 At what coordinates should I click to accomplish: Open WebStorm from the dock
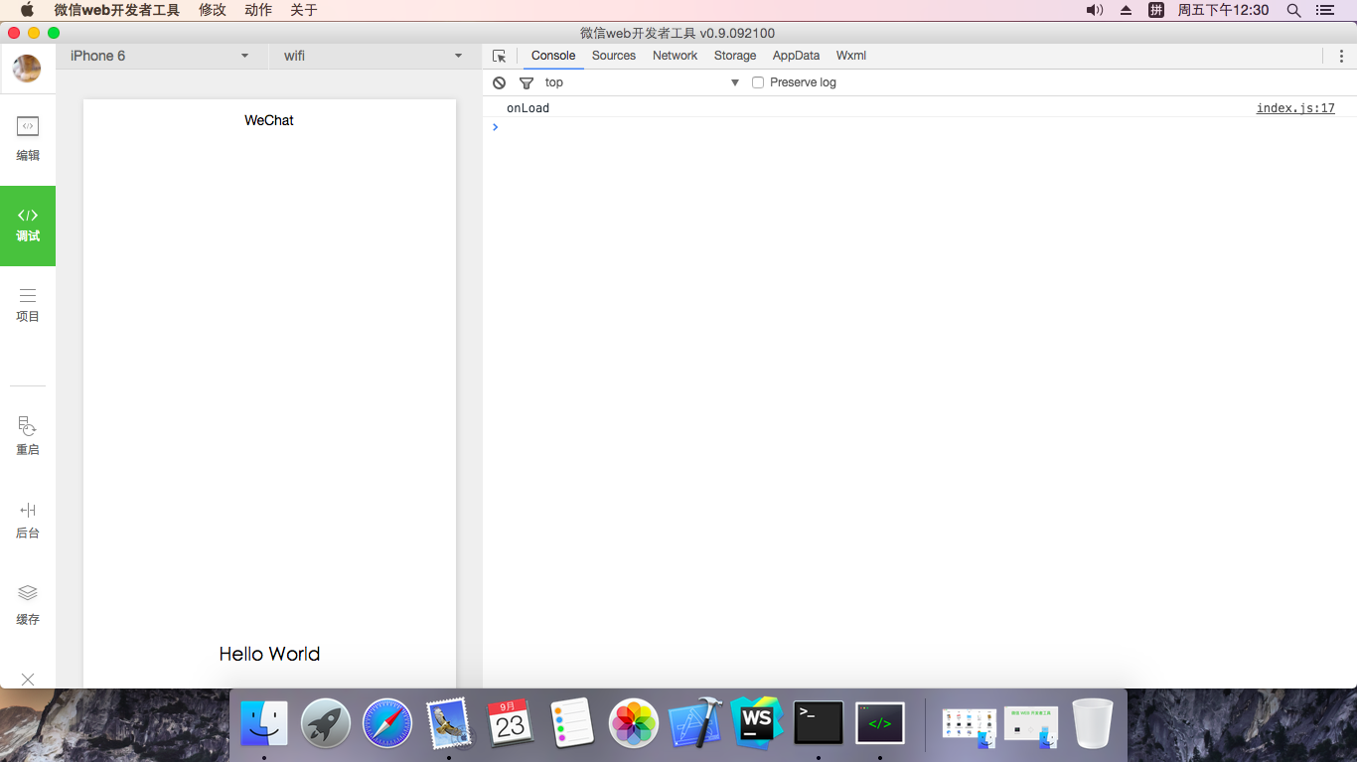coord(757,723)
